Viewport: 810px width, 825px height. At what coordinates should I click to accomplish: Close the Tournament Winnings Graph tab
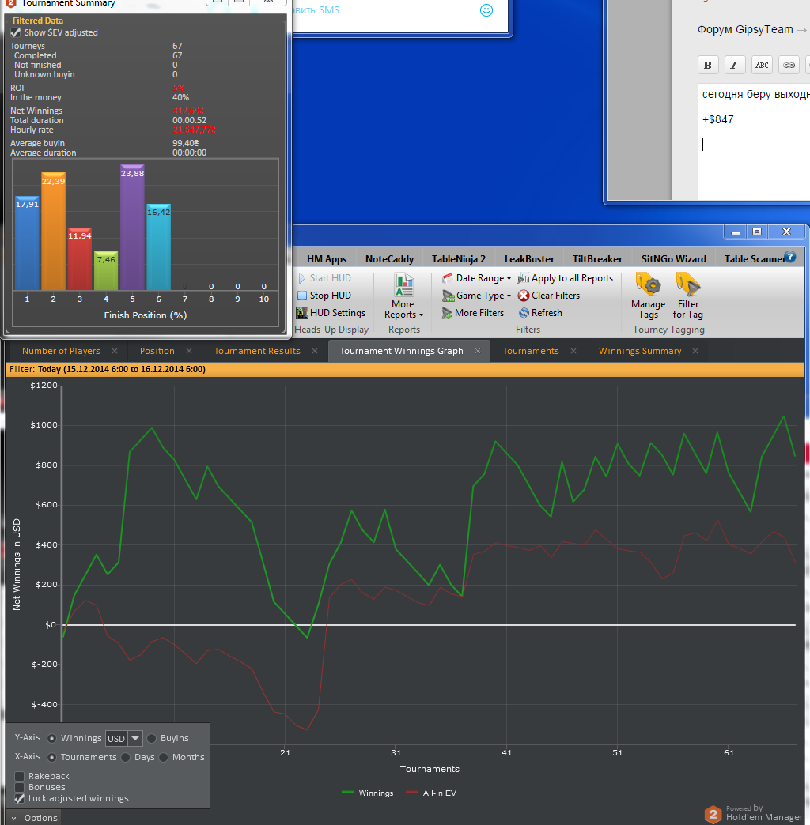478,351
